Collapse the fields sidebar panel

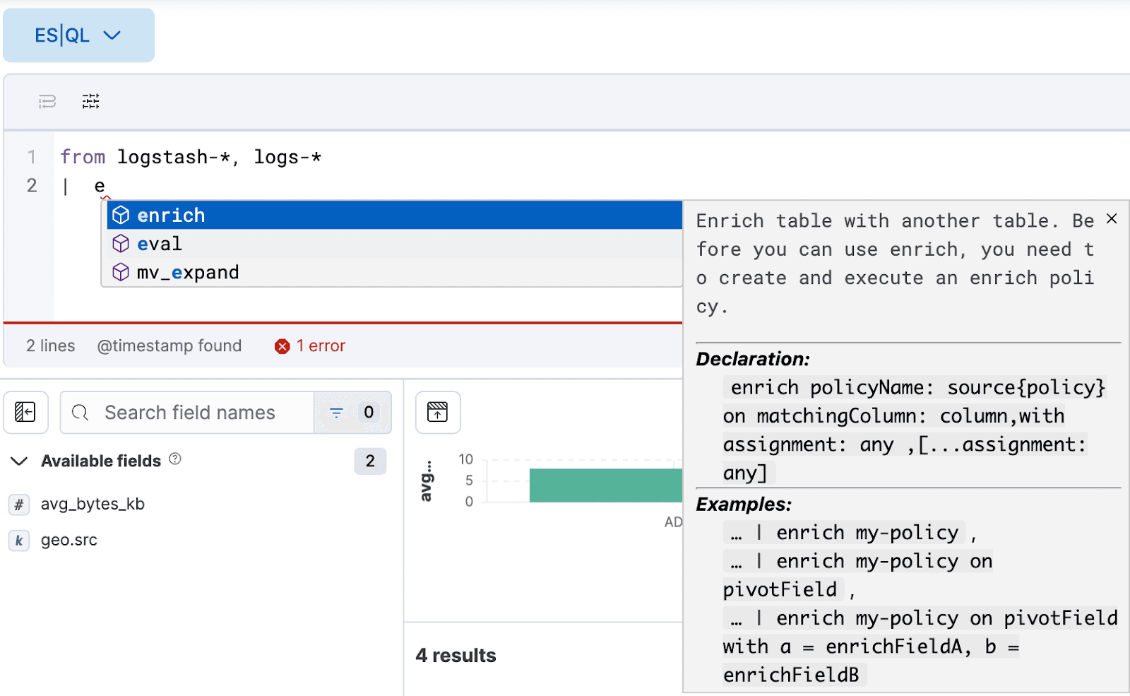coord(25,412)
